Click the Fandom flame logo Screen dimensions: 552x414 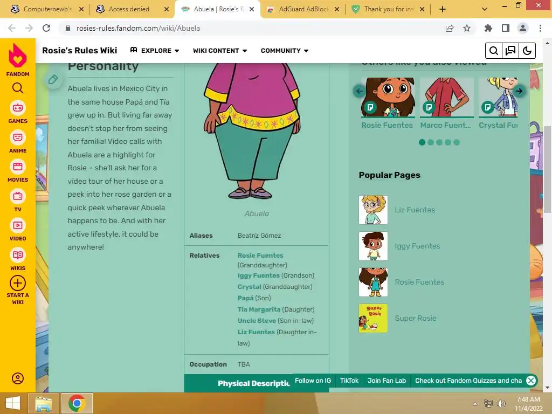18,56
